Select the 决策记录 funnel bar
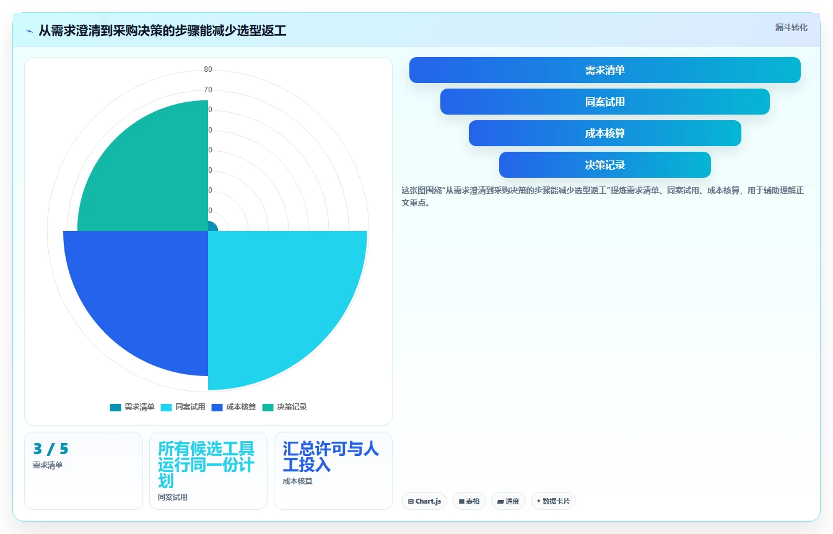This screenshot has width=833, height=534. click(x=604, y=165)
